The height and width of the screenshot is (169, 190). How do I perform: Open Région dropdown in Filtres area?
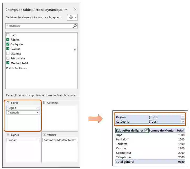[x=37, y=108]
